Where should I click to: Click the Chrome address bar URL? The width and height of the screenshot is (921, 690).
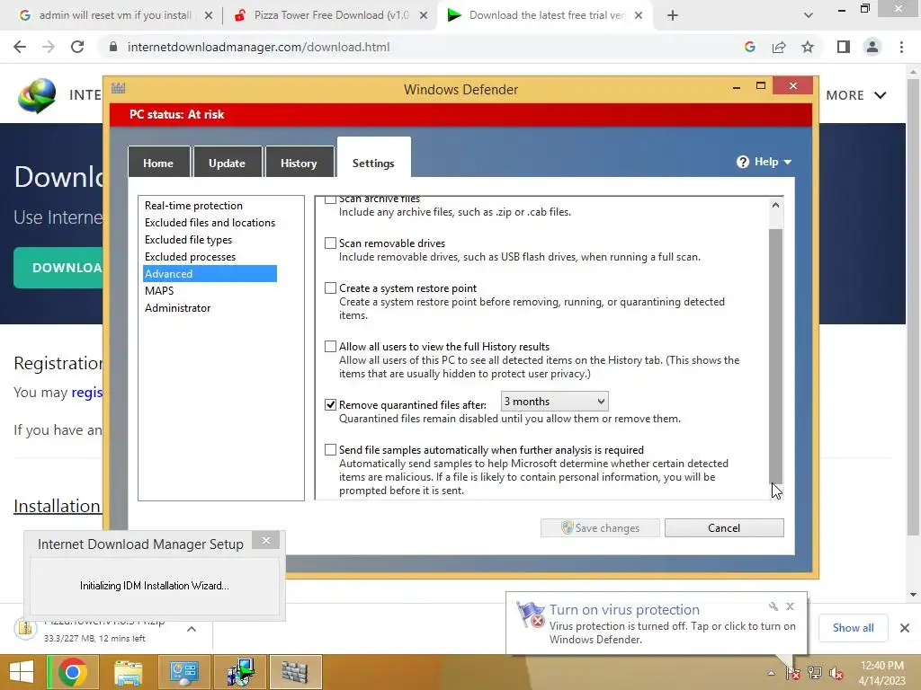pos(258,47)
